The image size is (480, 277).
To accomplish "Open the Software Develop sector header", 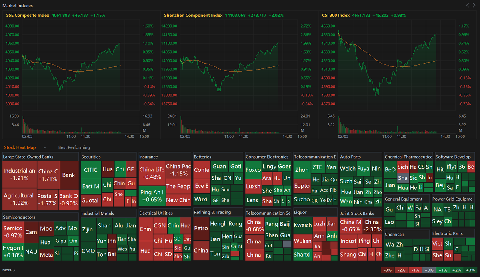I will [x=454, y=157].
